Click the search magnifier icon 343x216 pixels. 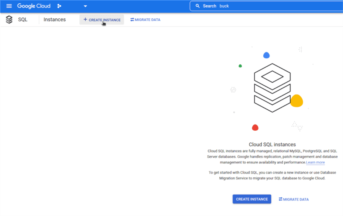coord(197,6)
